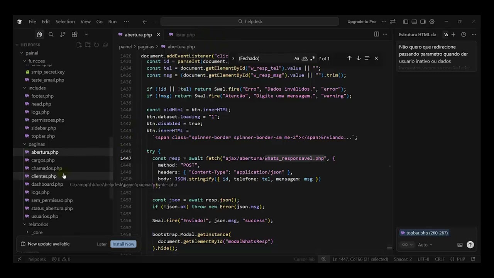Expand replace row in find widget
494x278 pixels.
click(x=233, y=58)
